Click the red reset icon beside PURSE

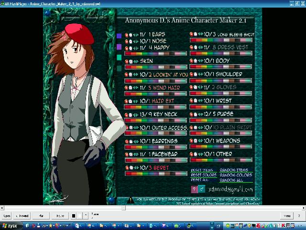coord(191,115)
